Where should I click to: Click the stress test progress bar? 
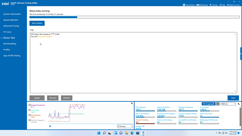point(134,17)
